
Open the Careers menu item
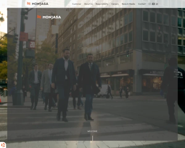pos(115,4)
